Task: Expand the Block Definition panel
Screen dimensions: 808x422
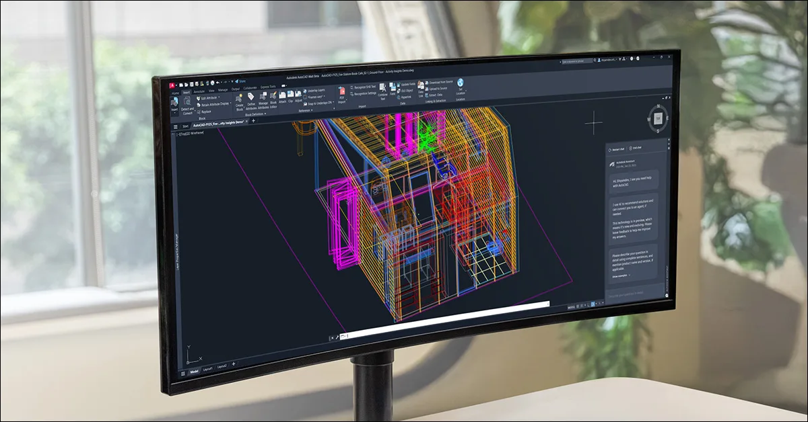Action: [x=255, y=114]
